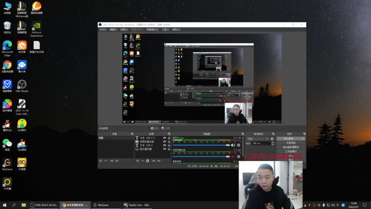Open Microsoft Edge desktop icon
Screen dimensions: 371x209
[7, 49]
